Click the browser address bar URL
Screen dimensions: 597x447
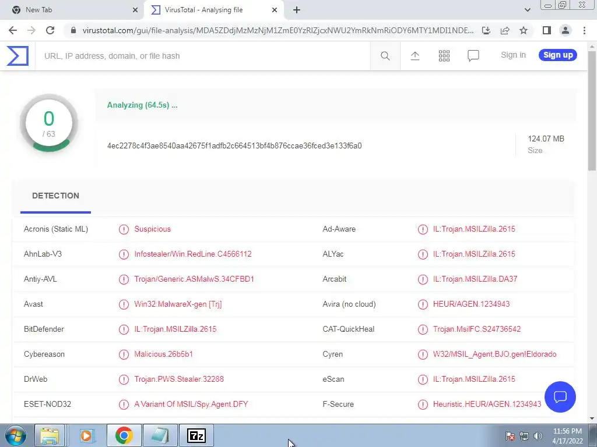click(278, 30)
